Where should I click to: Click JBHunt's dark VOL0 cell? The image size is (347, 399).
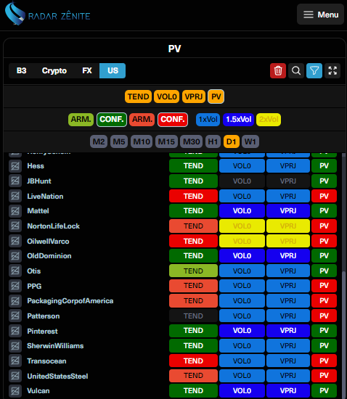[x=242, y=181]
